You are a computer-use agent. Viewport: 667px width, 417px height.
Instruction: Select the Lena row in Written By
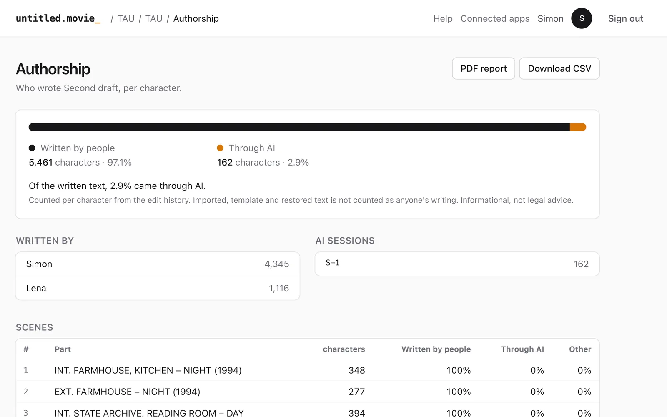[x=158, y=288]
